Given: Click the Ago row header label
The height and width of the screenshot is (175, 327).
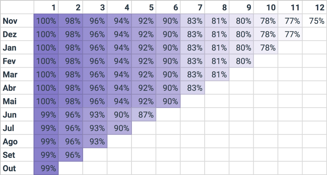Looking at the screenshot, I should (10, 142).
